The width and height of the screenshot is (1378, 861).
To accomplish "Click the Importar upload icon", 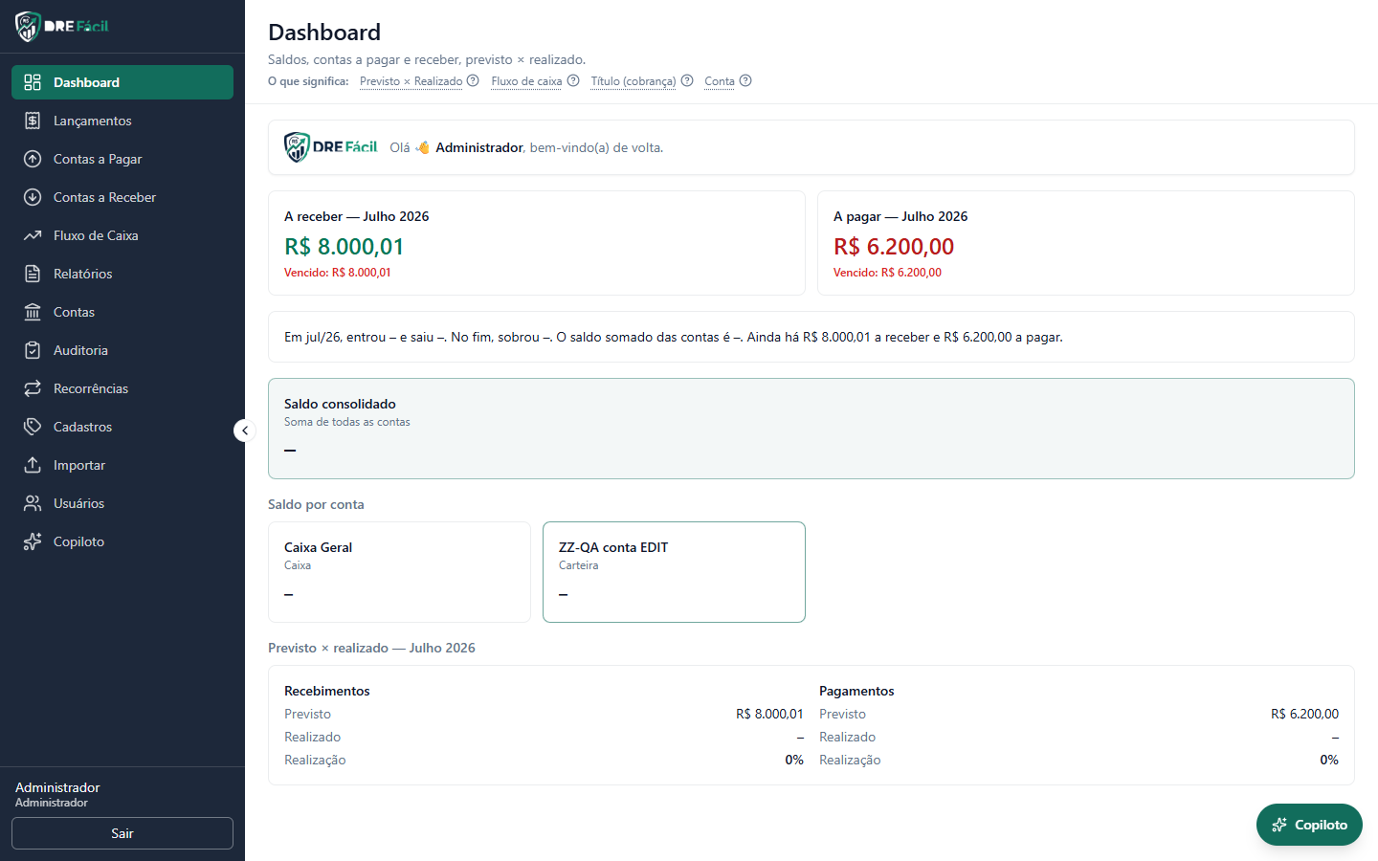I will [33, 465].
